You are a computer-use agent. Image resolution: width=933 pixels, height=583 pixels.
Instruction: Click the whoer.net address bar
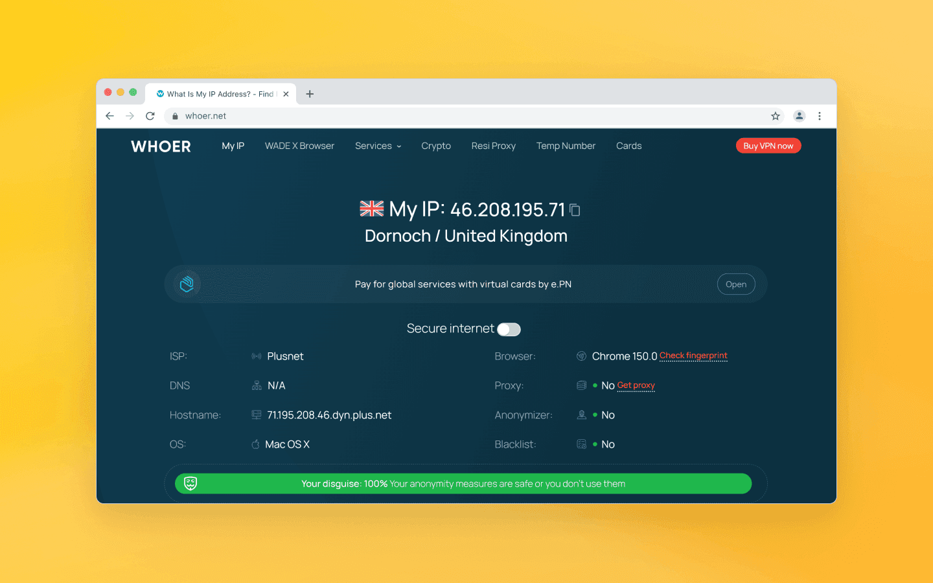click(475, 116)
